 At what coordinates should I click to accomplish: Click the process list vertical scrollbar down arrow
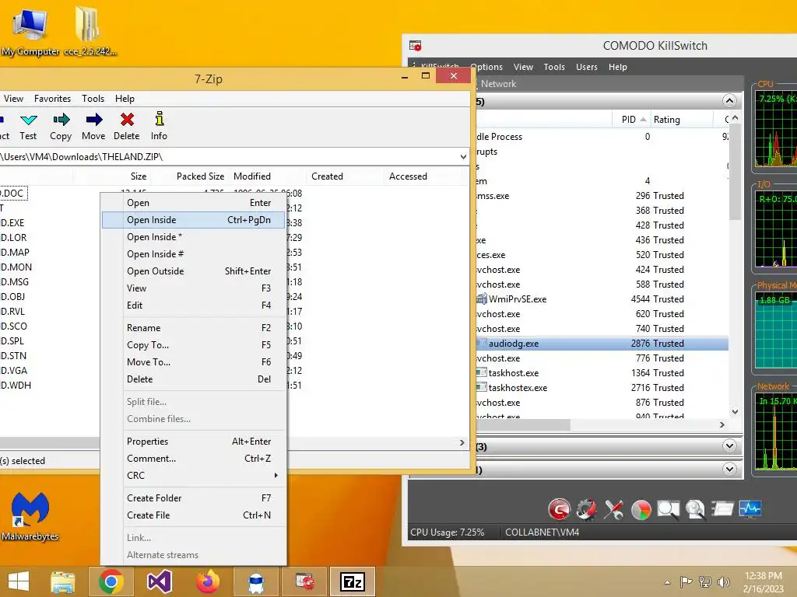(735, 412)
